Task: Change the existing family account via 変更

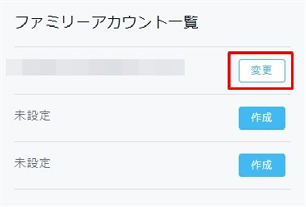Action: point(261,71)
